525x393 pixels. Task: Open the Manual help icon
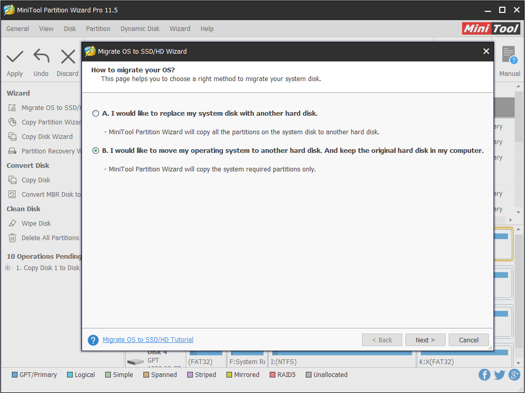[x=510, y=55]
